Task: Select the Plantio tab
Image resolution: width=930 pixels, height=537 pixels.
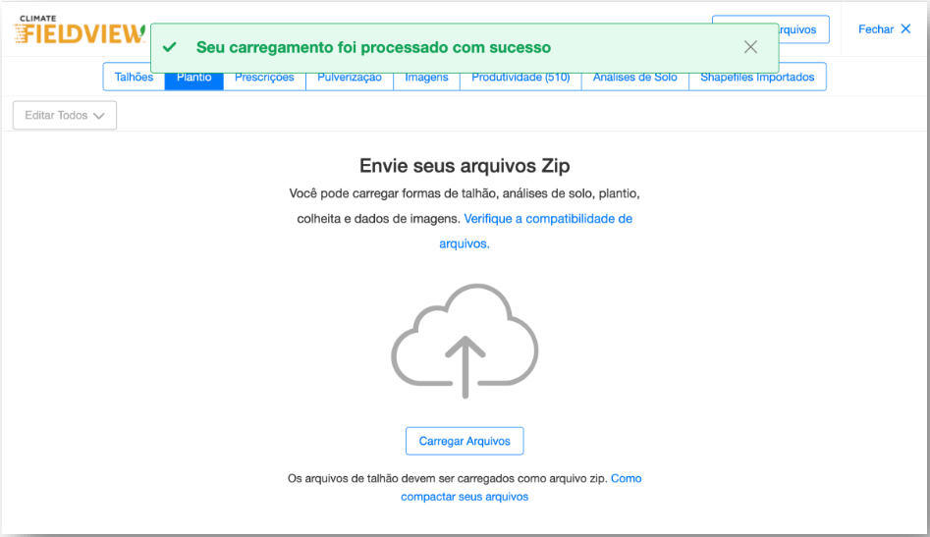Action: (x=194, y=79)
